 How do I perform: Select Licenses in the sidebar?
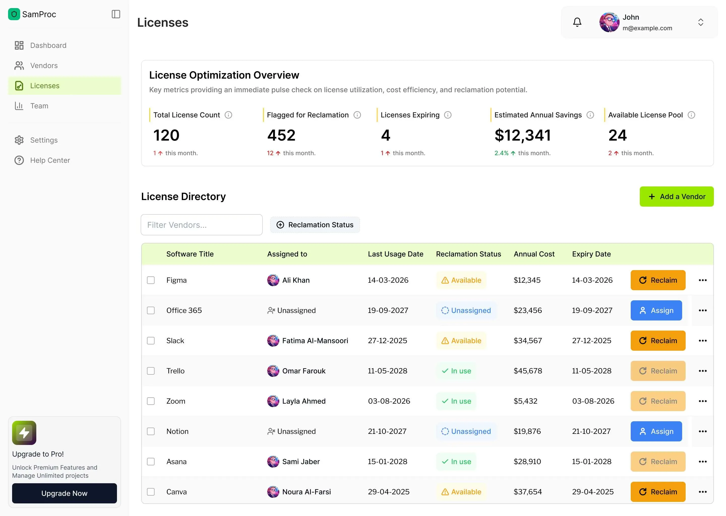(x=65, y=86)
